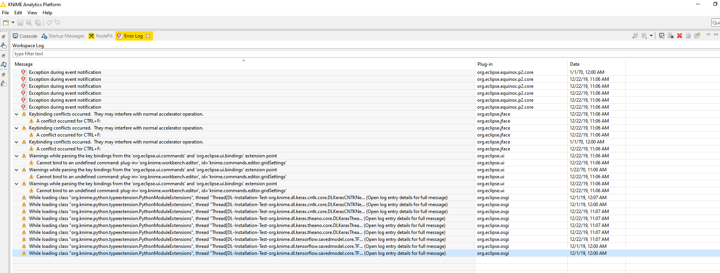Click the Save All toolbar icon

tap(38, 23)
